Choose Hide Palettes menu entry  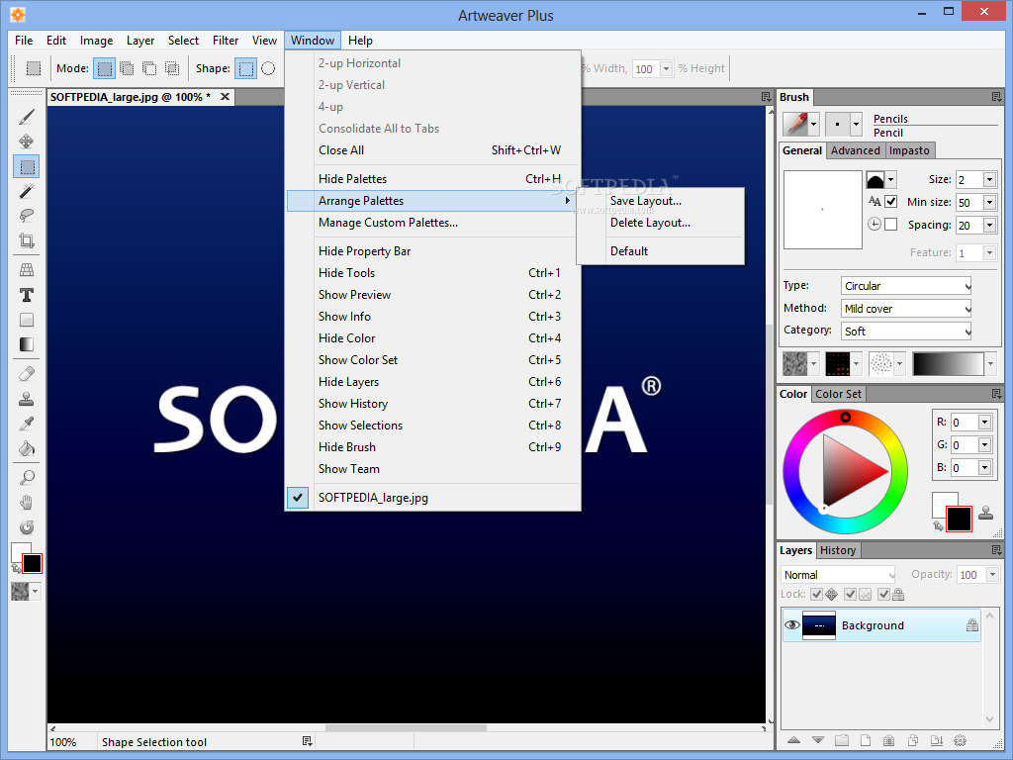pyautogui.click(x=433, y=179)
